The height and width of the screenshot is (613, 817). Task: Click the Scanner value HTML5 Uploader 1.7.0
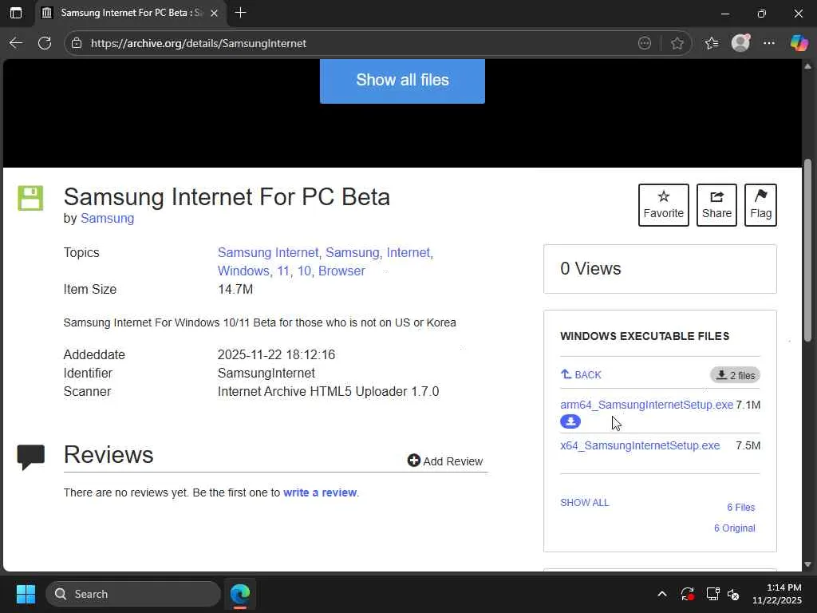coord(328,391)
